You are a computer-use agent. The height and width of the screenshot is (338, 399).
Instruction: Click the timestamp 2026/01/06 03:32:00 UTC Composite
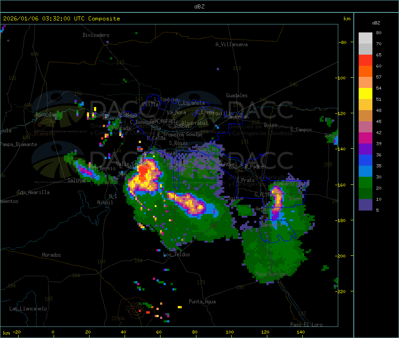click(x=61, y=19)
